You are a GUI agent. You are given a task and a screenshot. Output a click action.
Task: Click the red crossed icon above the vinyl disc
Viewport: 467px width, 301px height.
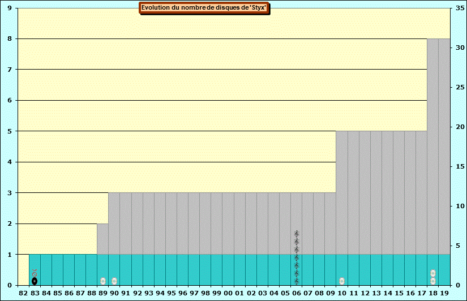point(35,273)
